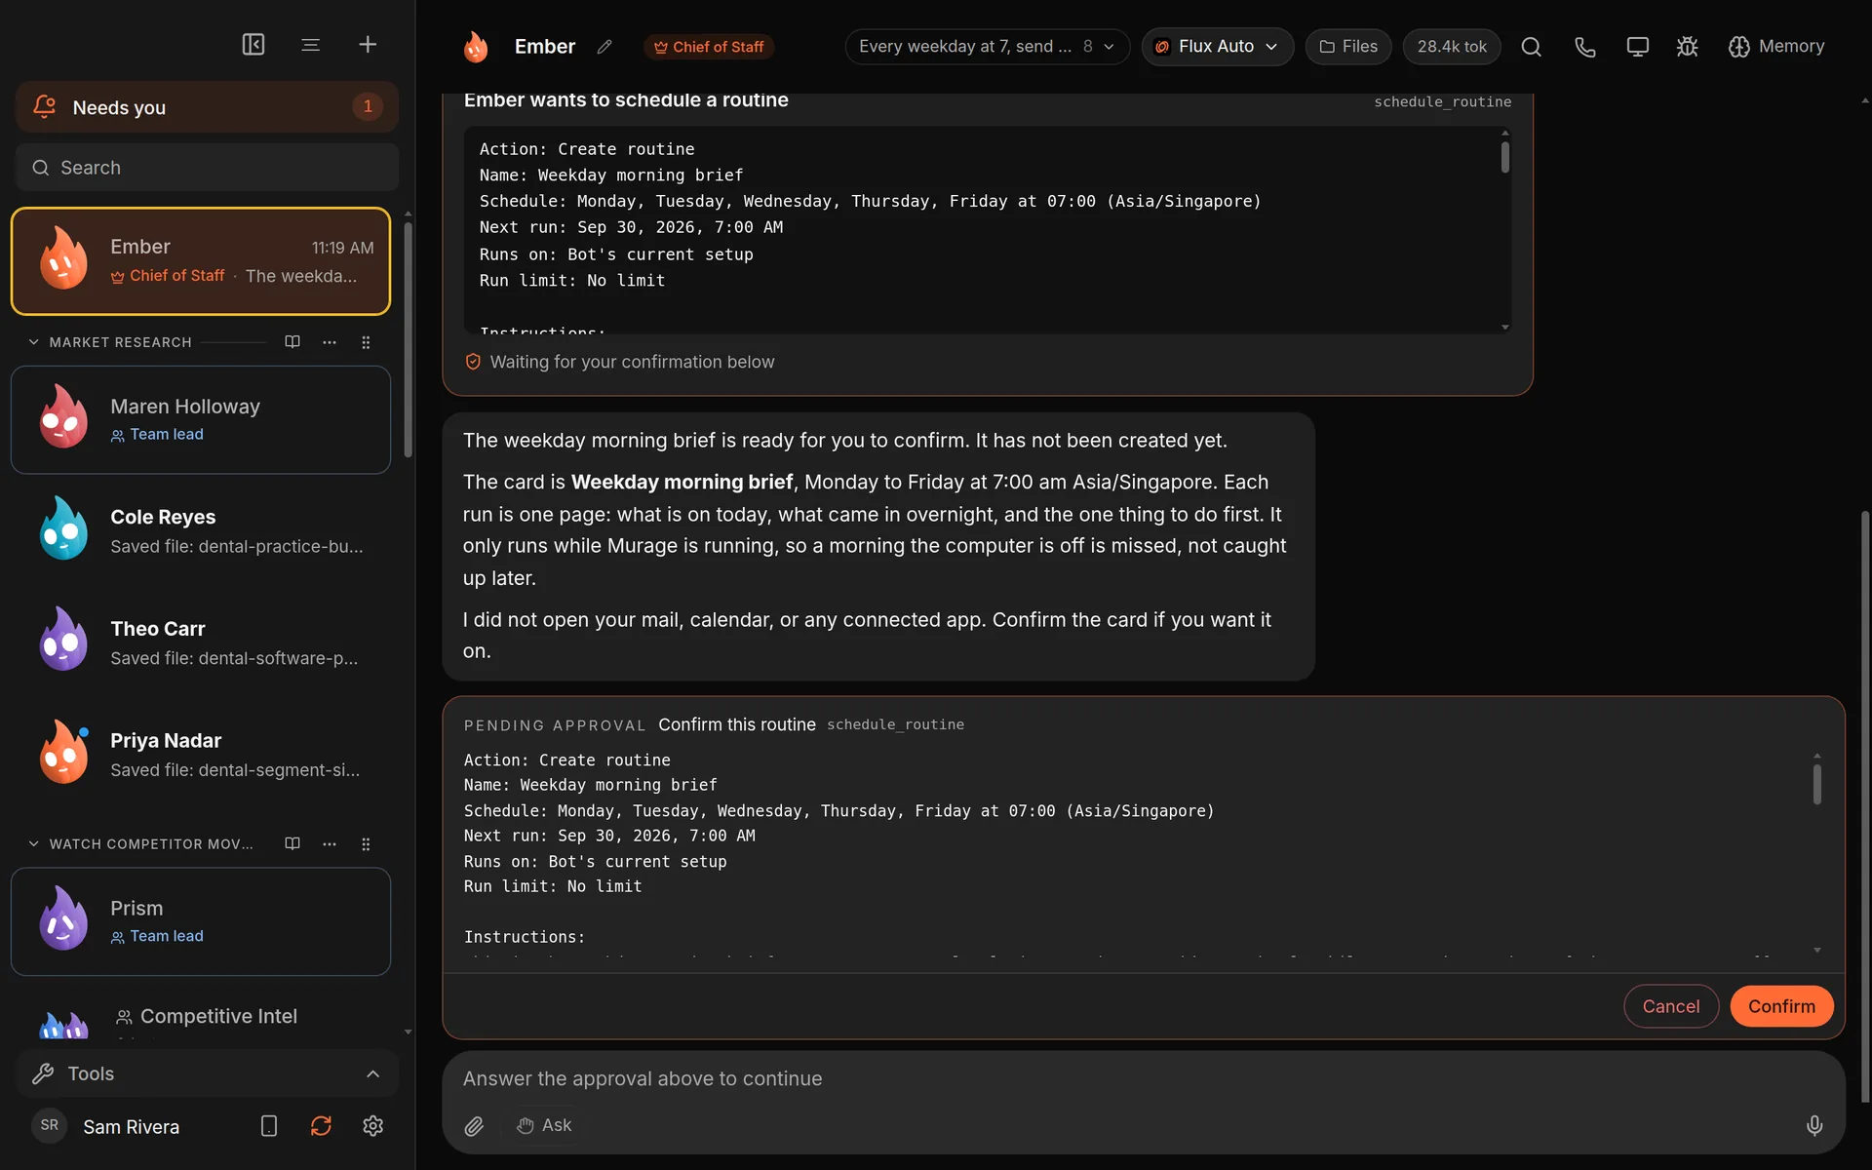
Task: Open the Flux Auto model dropdown
Action: click(x=1217, y=47)
